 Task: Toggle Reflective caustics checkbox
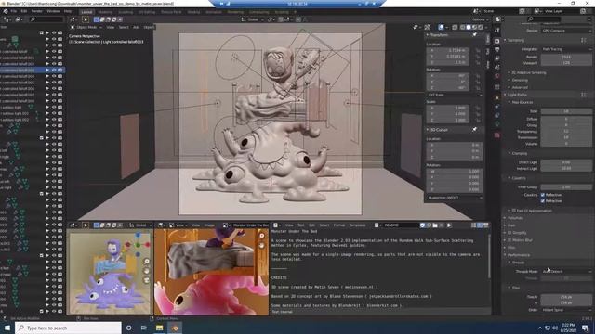[x=543, y=195]
